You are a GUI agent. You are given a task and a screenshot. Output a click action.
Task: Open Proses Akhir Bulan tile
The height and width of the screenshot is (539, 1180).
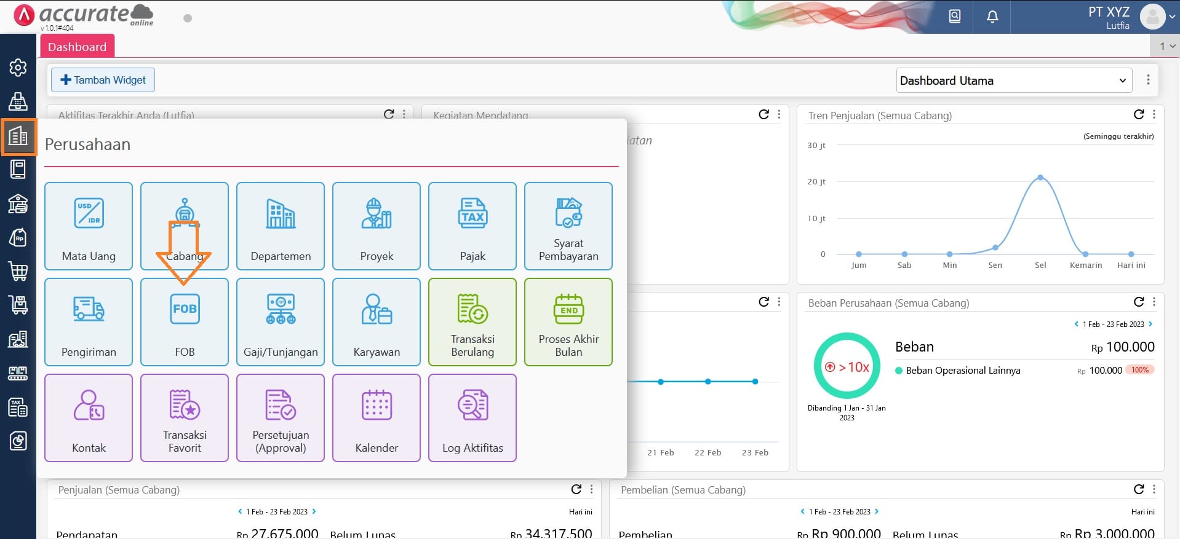pos(568,322)
